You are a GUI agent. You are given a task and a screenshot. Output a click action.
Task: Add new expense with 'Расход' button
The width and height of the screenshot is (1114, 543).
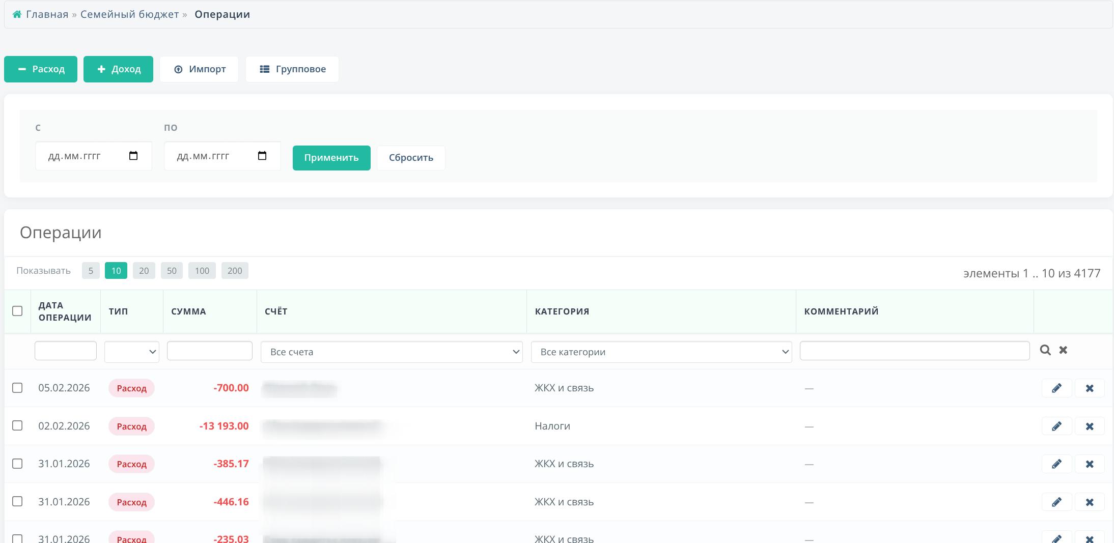pos(41,69)
